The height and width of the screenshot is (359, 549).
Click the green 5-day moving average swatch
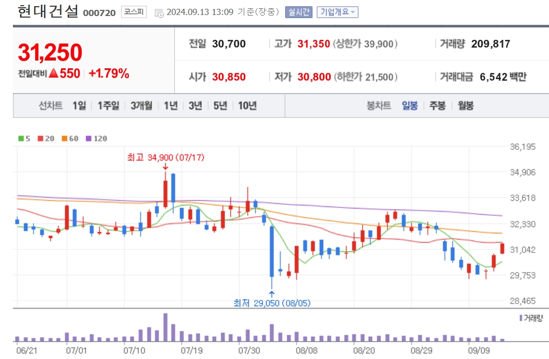[21, 139]
